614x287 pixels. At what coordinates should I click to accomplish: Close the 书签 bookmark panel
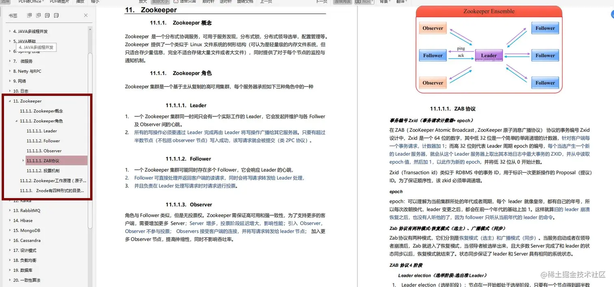click(x=86, y=15)
